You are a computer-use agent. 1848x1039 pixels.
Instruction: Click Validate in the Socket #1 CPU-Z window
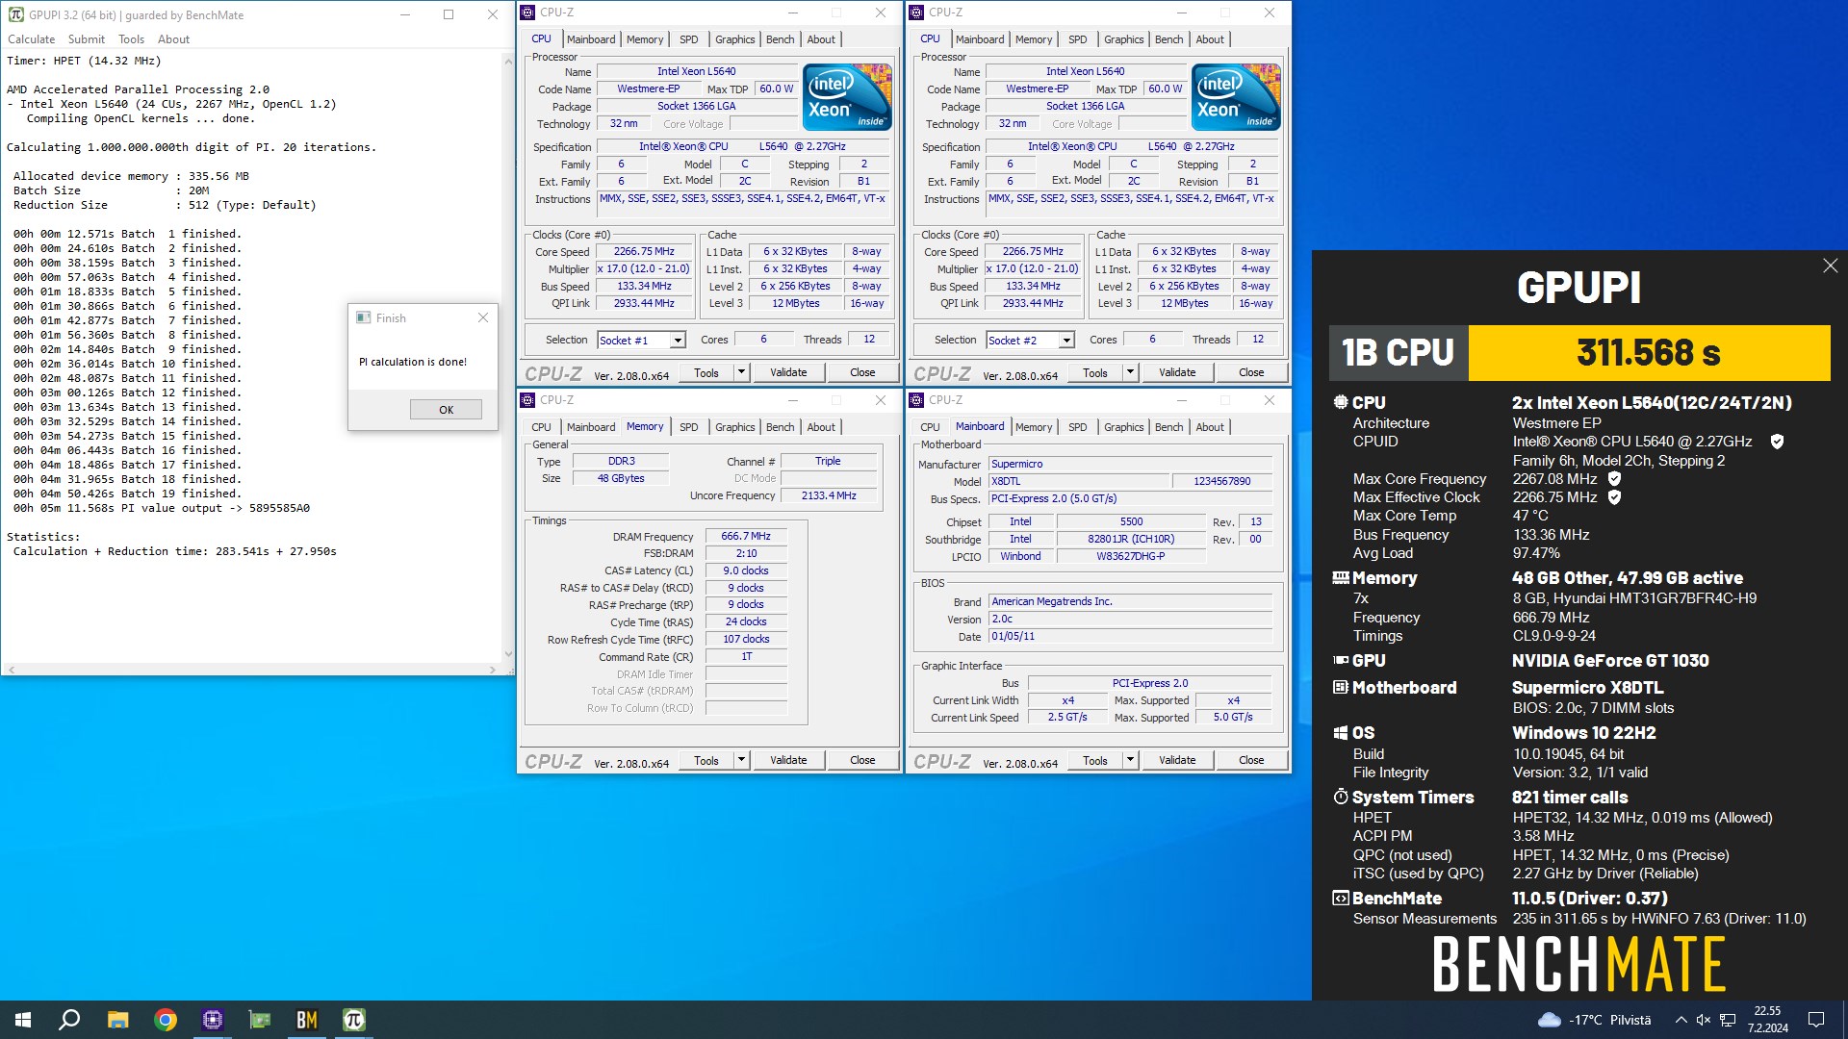point(788,372)
